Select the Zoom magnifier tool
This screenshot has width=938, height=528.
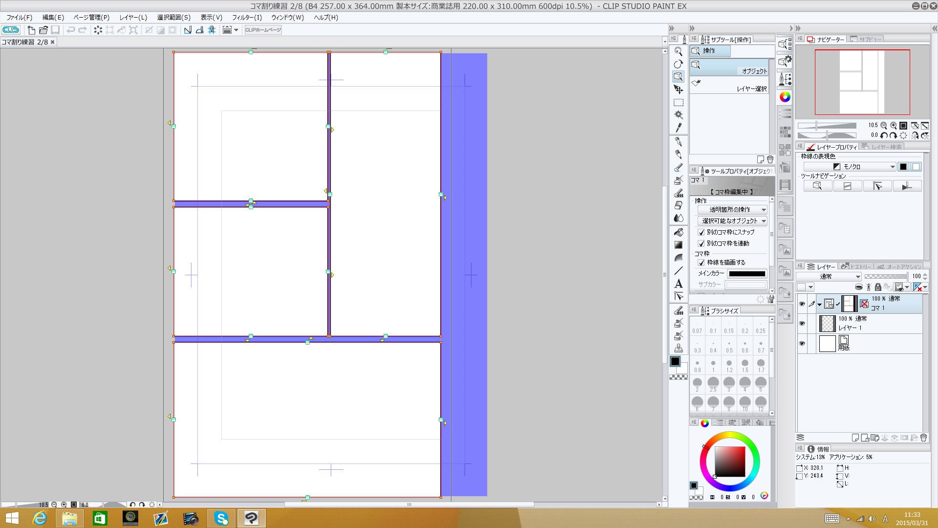[678, 51]
